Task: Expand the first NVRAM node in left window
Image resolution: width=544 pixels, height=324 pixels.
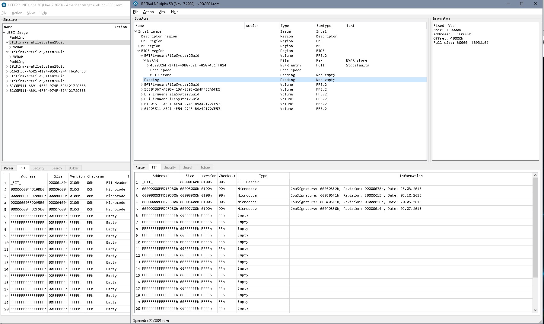Action: coord(10,47)
